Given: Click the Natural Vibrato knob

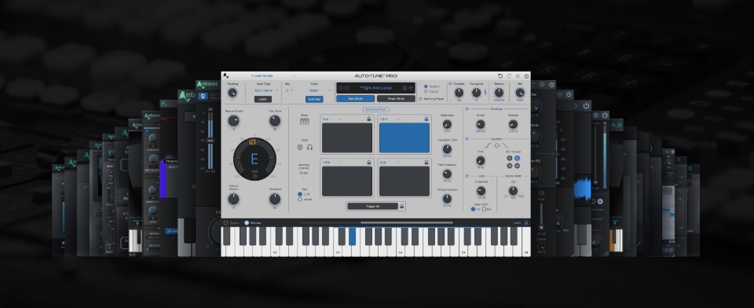Looking at the screenshot, I should click(234, 199).
